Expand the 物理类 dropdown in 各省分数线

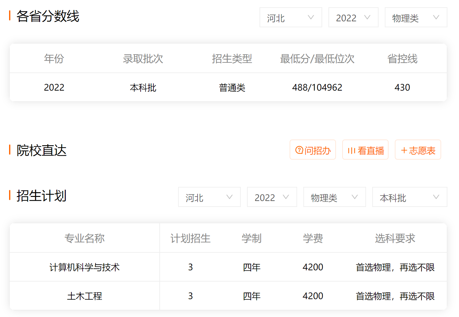point(416,18)
